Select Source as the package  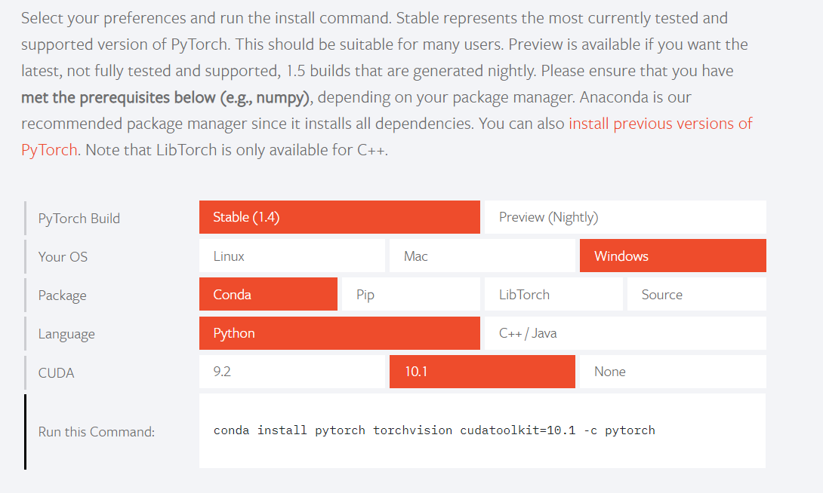tap(695, 295)
